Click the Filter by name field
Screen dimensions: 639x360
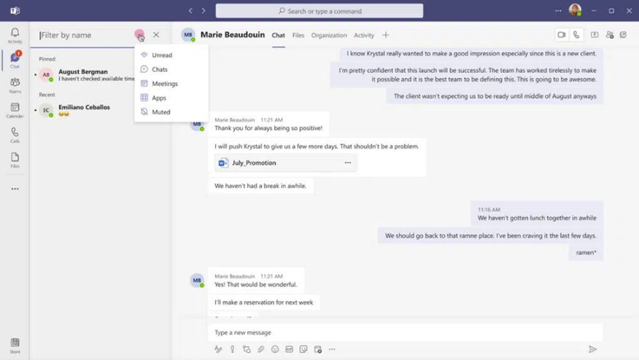pyautogui.click(x=85, y=35)
